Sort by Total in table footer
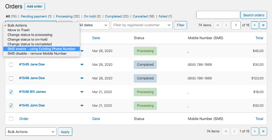 click(x=259, y=119)
